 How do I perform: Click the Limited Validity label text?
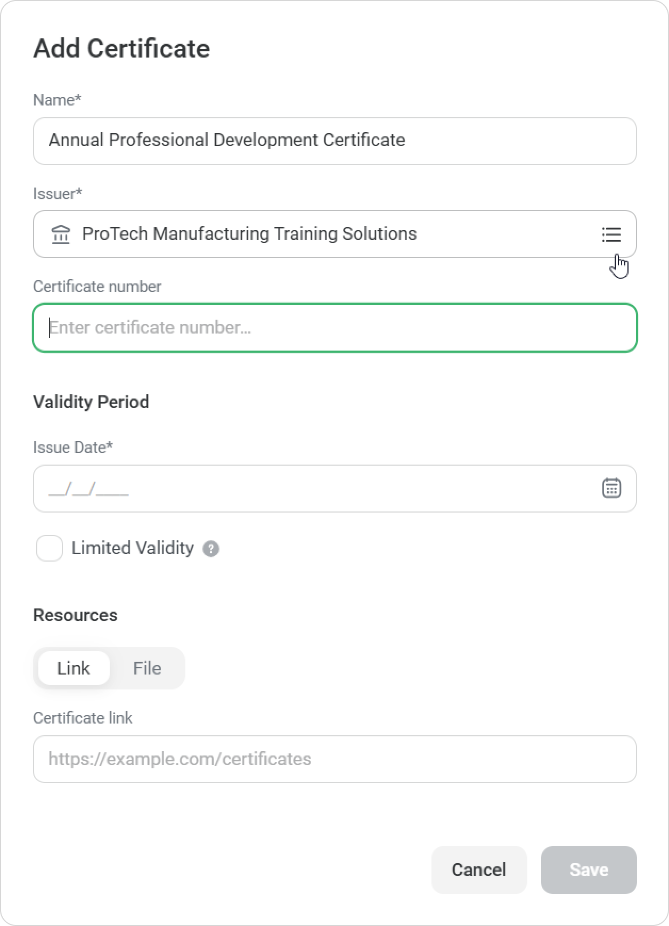click(x=132, y=548)
